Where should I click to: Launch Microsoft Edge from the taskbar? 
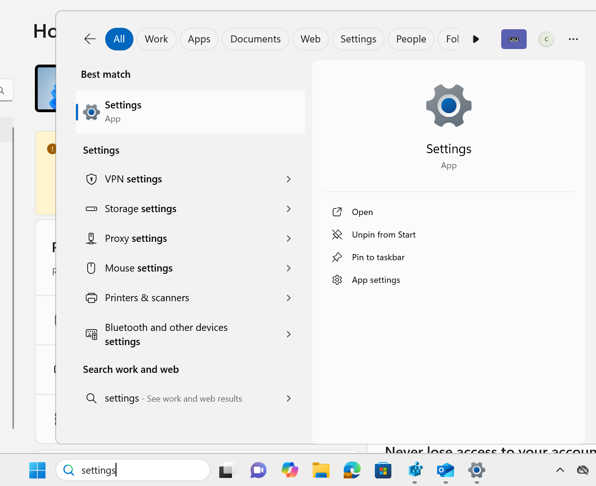(352, 470)
